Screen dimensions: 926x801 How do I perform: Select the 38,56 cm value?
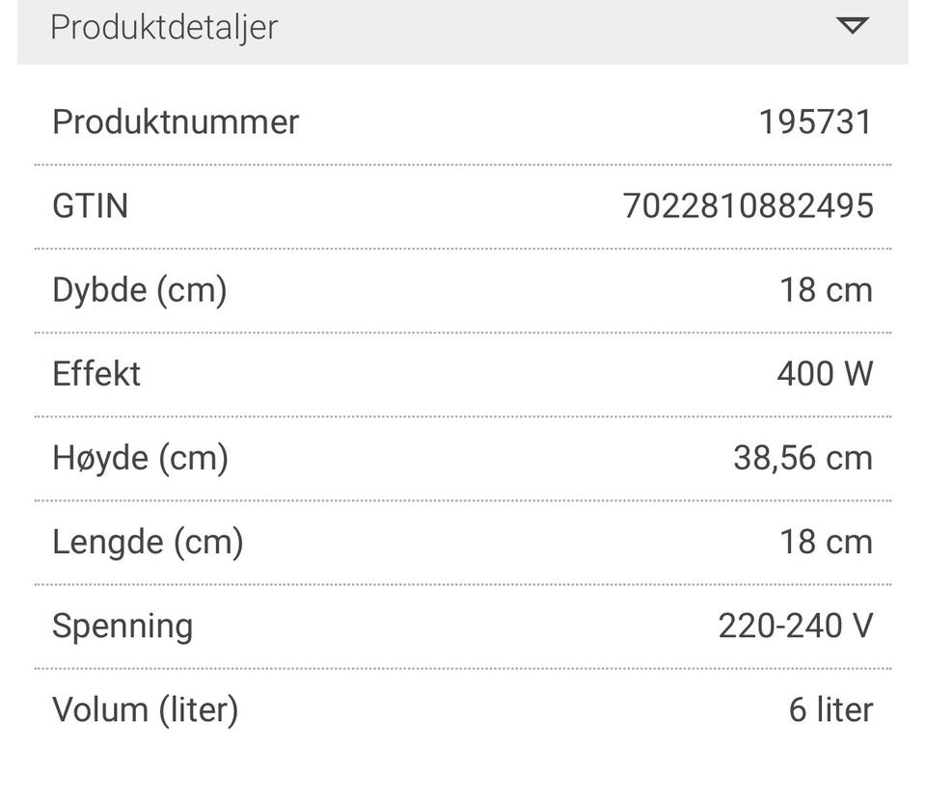pyautogui.click(x=803, y=458)
